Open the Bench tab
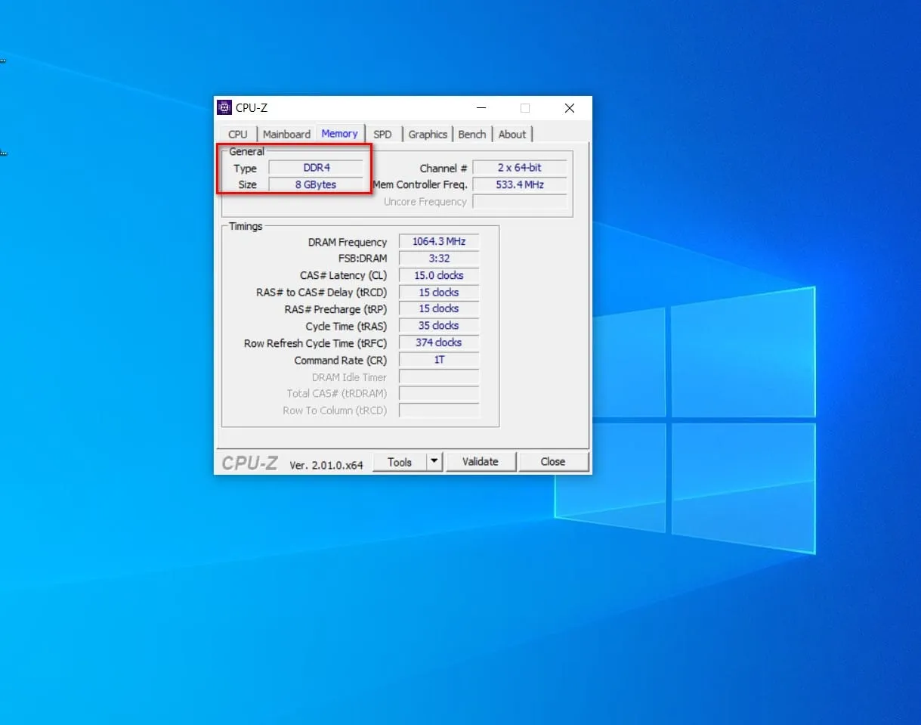This screenshot has height=725, width=921. 472,135
